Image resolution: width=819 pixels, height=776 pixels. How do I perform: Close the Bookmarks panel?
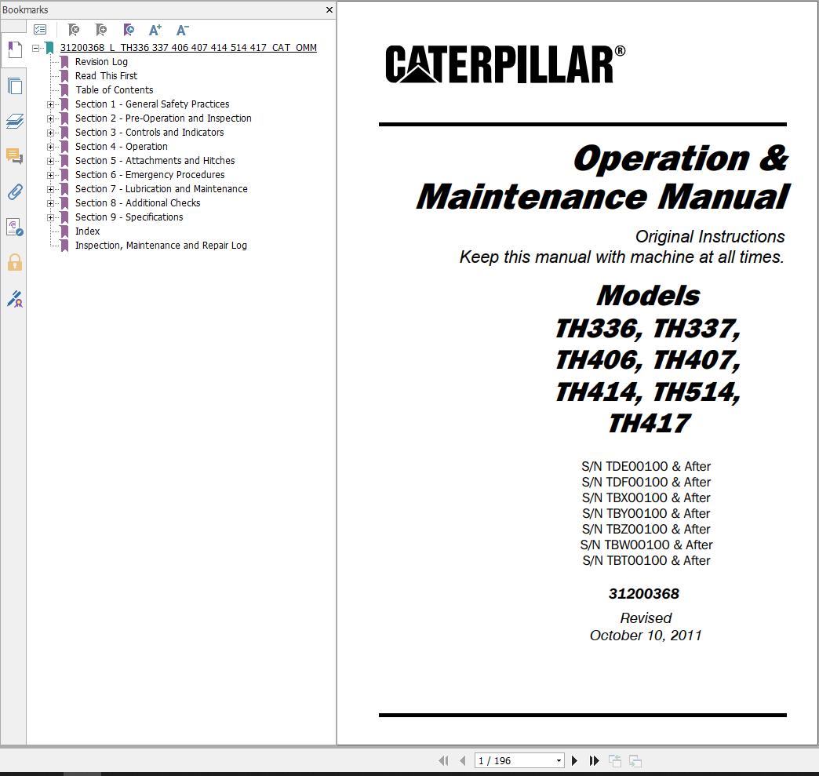point(329,10)
